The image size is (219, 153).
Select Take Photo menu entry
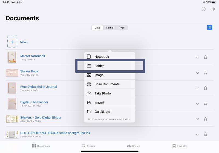tap(109, 93)
